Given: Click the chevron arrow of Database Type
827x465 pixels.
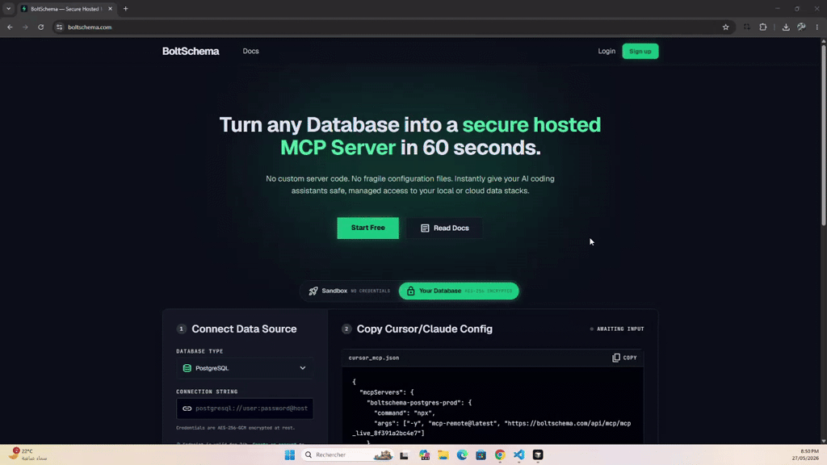Looking at the screenshot, I should click(x=303, y=368).
